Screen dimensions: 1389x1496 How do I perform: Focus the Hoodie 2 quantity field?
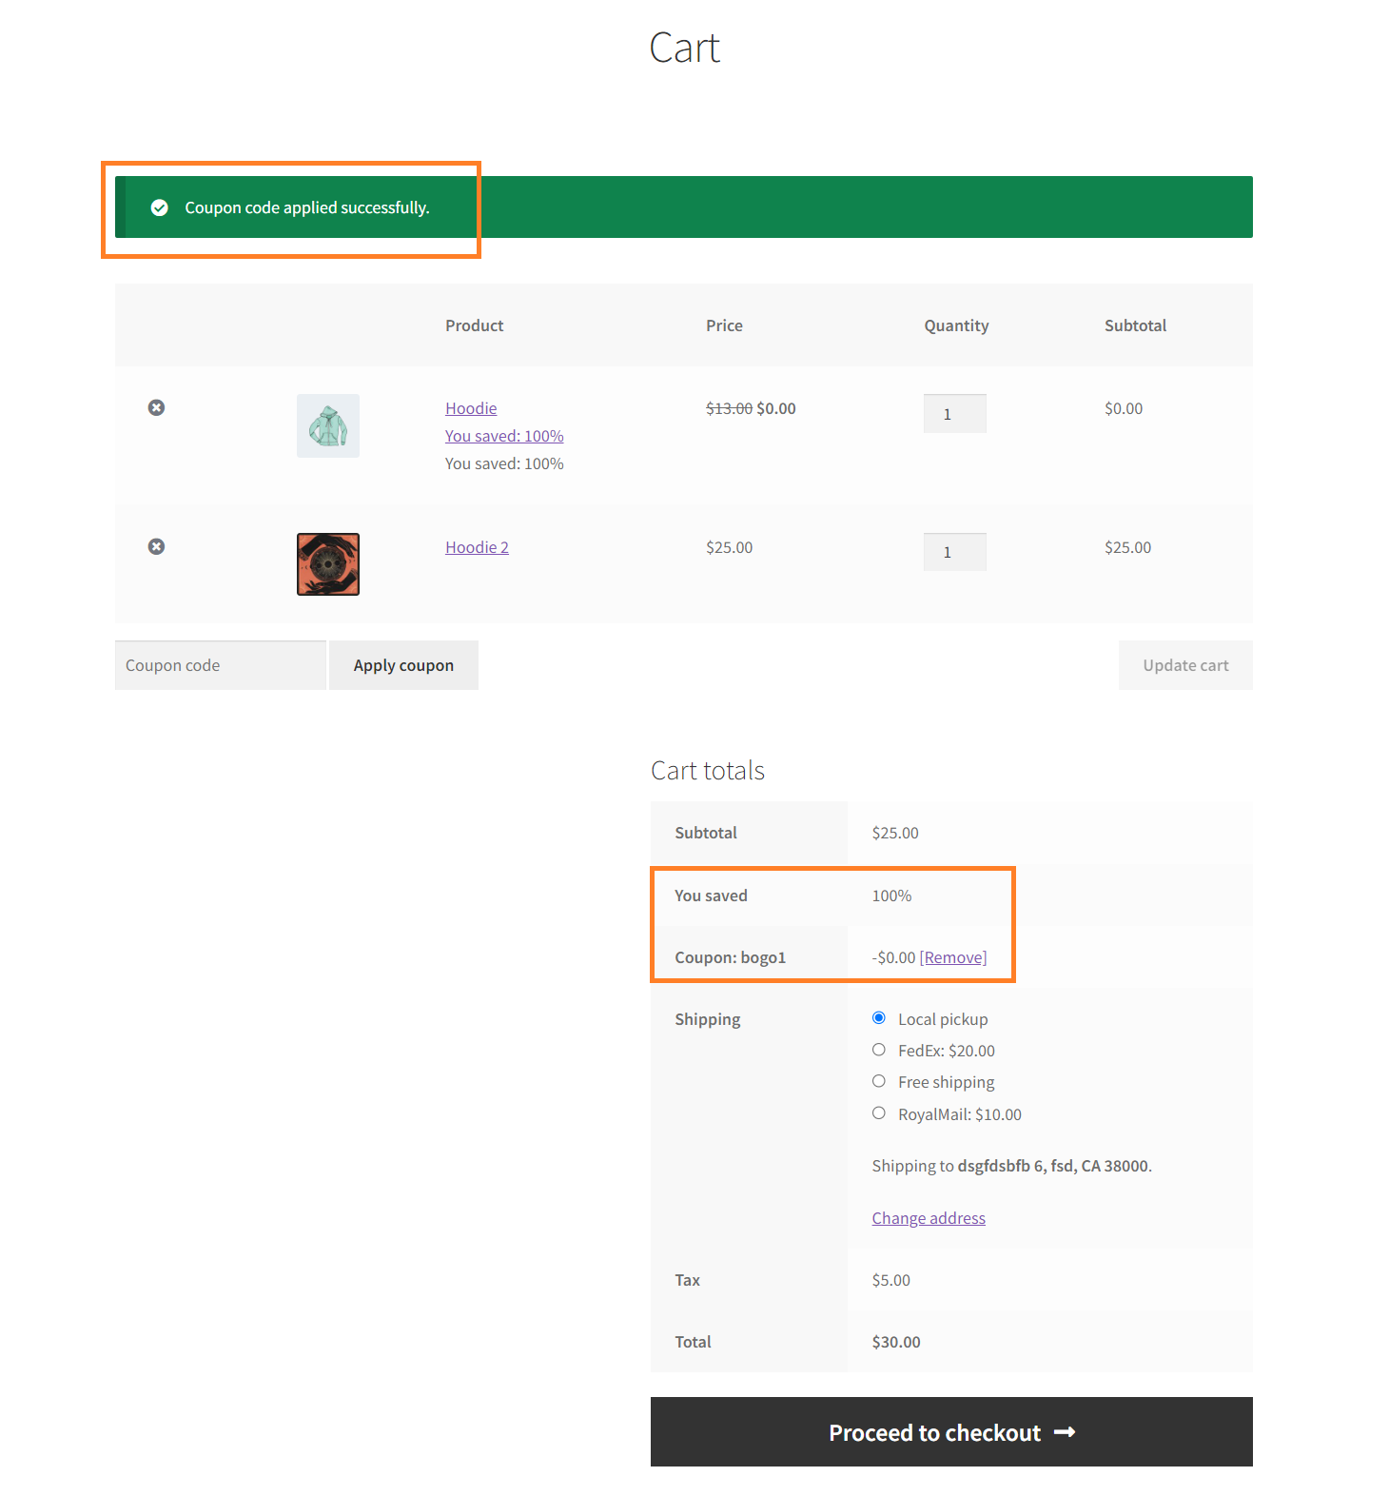pyautogui.click(x=955, y=552)
